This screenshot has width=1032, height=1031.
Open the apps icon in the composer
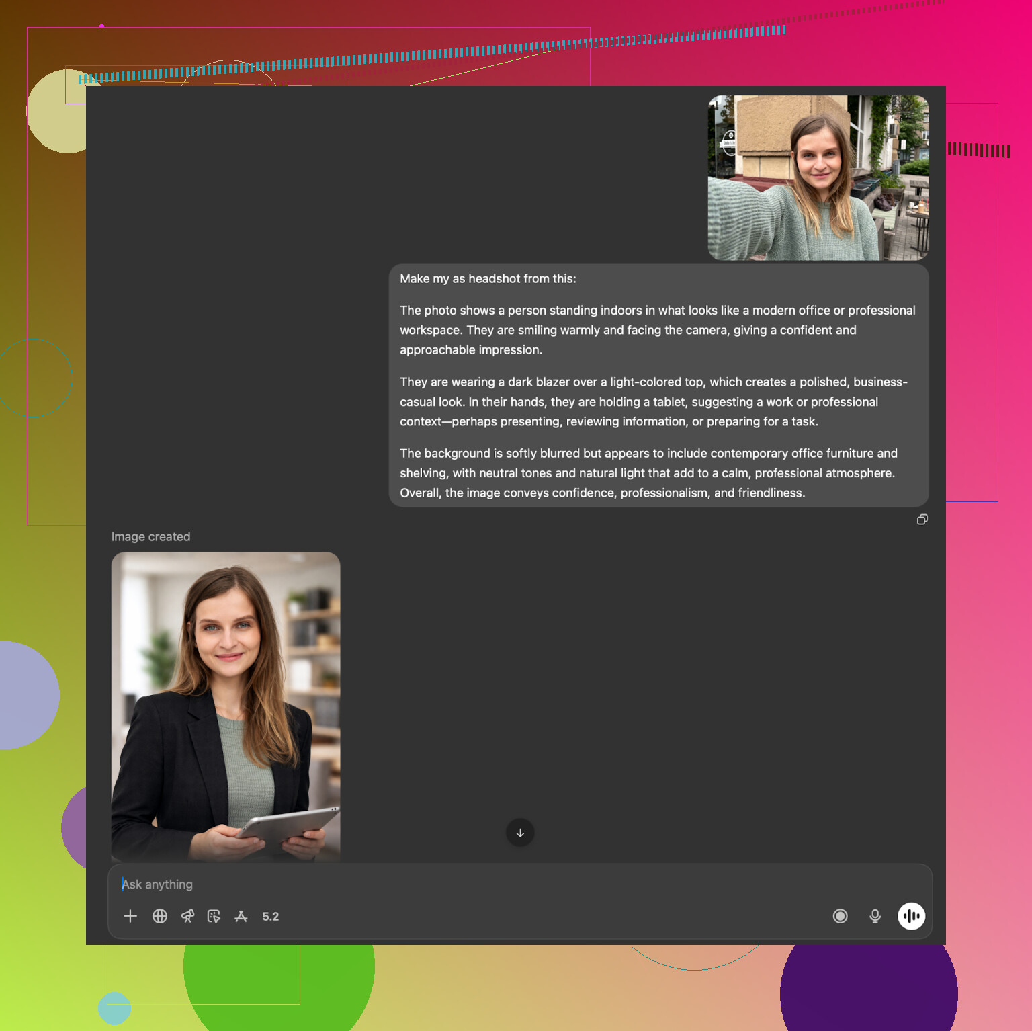[241, 916]
